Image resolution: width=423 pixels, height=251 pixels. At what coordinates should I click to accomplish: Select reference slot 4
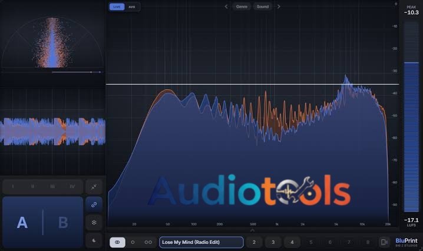(x=292, y=242)
